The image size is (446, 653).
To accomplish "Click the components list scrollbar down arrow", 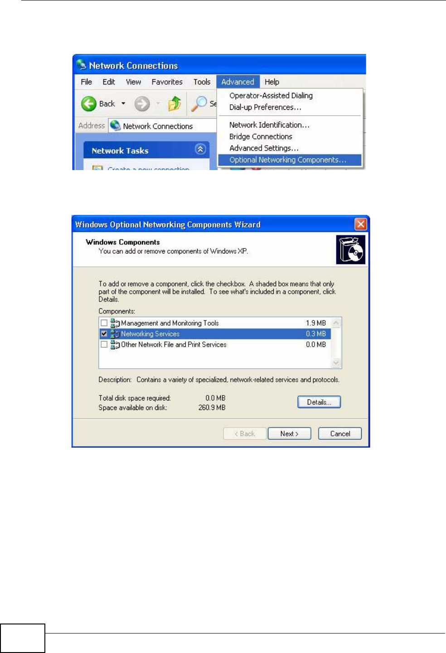I will coord(336,362).
